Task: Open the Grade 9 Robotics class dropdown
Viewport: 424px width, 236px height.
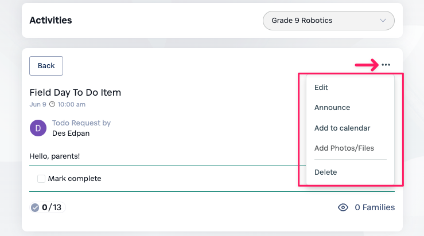Action: [x=328, y=21]
